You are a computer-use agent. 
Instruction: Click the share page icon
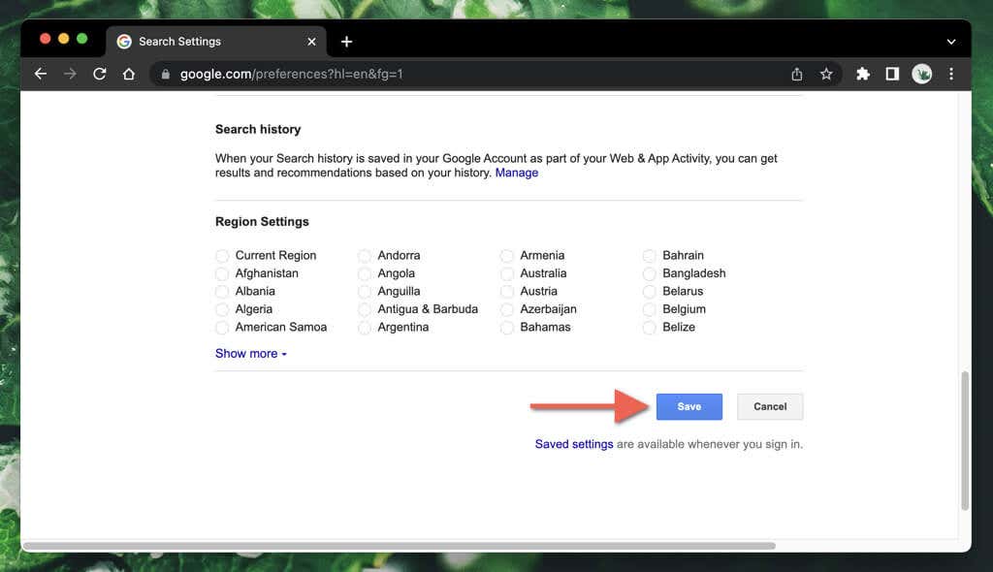797,74
